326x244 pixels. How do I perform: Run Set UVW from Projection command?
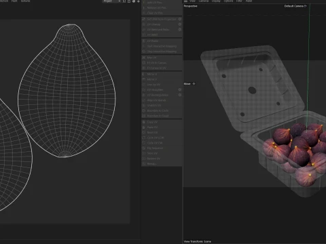[x=160, y=19]
